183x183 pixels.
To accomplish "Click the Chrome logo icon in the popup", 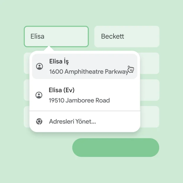I will pyautogui.click(x=39, y=121).
